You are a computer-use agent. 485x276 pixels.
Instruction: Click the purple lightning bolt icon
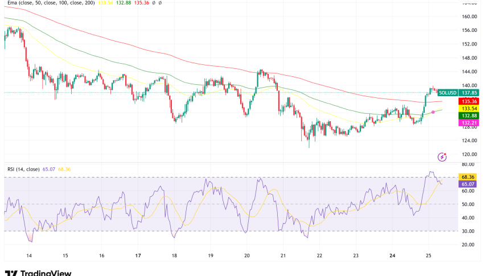[441, 156]
